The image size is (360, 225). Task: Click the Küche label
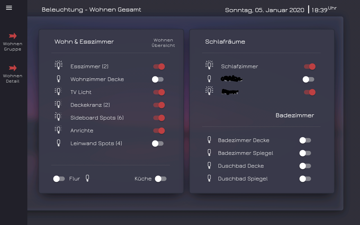click(143, 178)
